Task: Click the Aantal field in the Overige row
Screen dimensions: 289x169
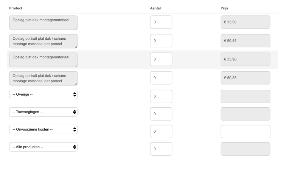Action: [x=161, y=96]
